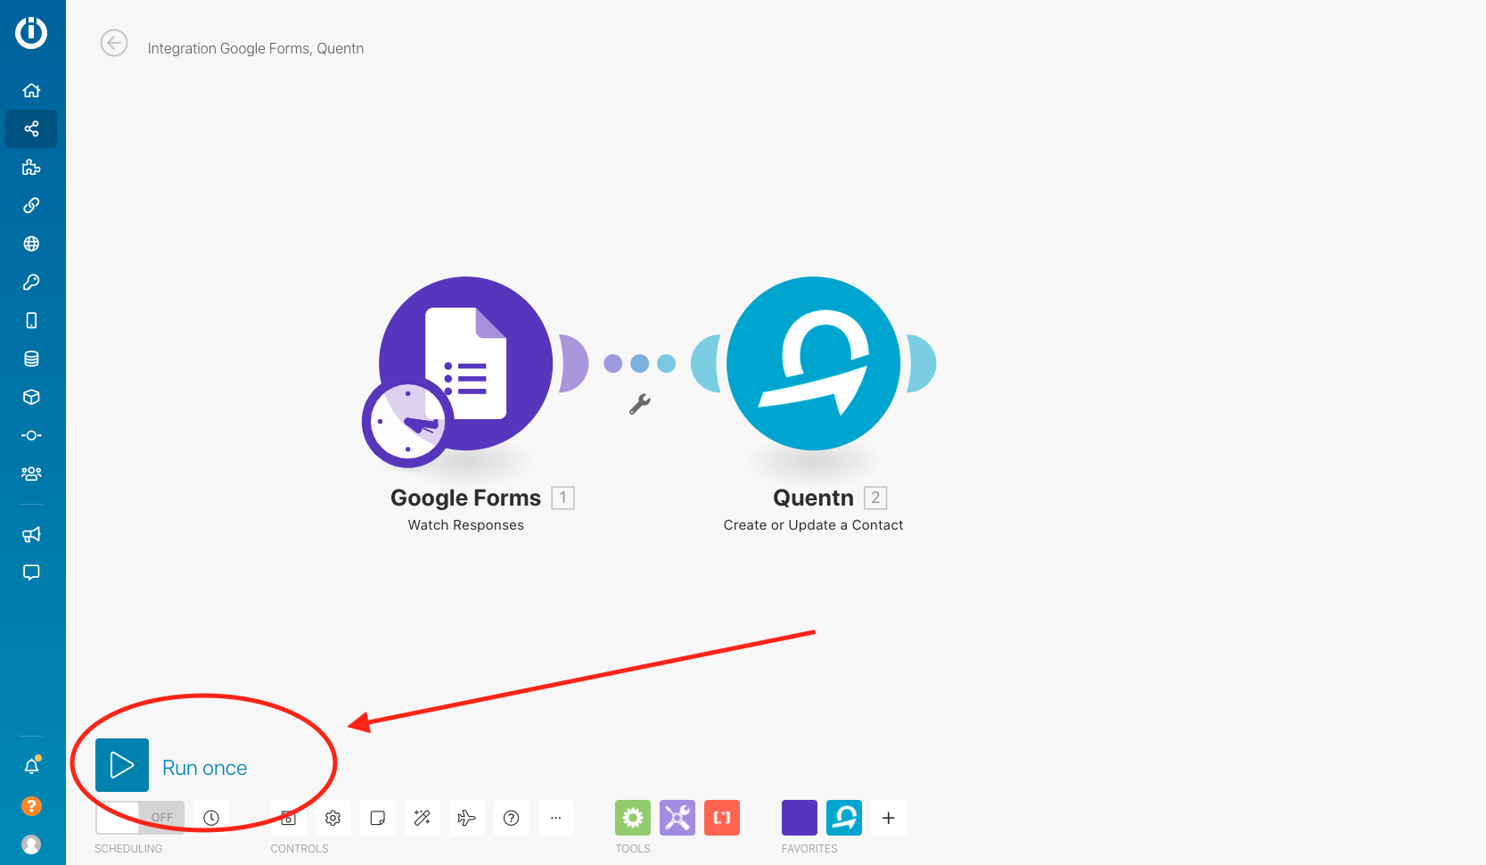Open the Google Forms module
The image size is (1486, 865).
(x=465, y=363)
